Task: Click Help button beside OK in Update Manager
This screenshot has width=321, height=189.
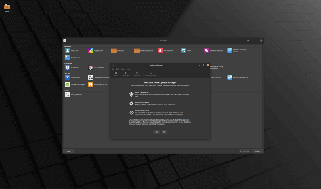Action: click(156, 132)
